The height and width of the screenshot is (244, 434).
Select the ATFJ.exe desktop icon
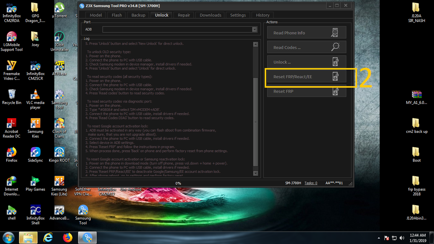point(59,68)
